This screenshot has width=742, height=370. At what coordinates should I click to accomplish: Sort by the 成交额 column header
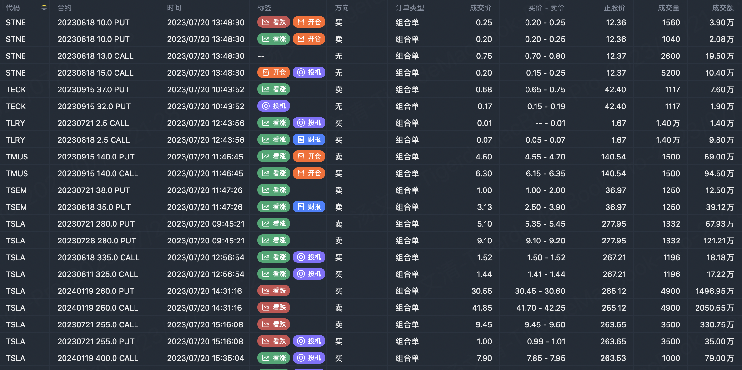click(x=723, y=8)
